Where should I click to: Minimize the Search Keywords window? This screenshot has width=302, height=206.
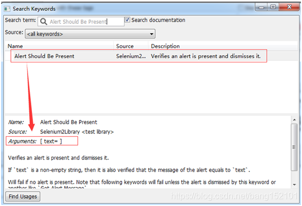pyautogui.click(x=261, y=7)
